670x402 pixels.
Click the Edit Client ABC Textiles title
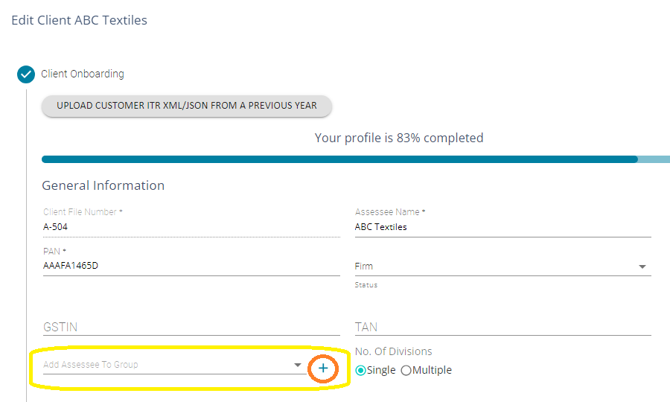coord(79,20)
